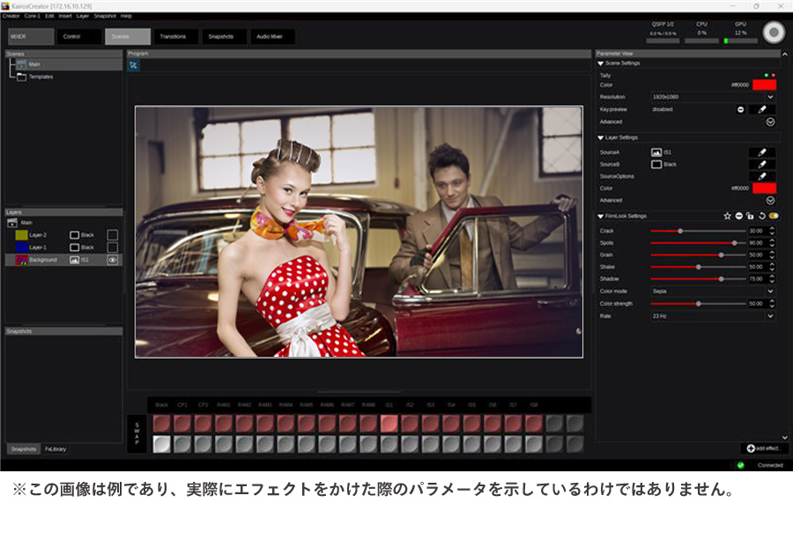Click the lock icon in FilmLook Settings
Screen dimensions: 793x540
(750, 216)
